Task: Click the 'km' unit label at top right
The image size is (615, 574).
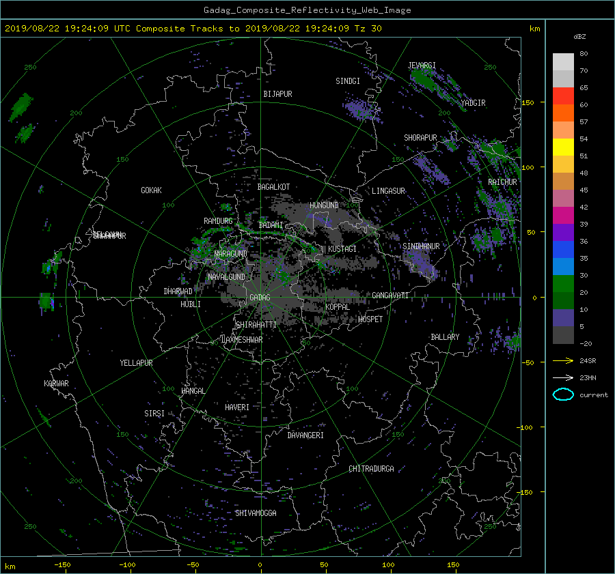Action: pos(534,29)
